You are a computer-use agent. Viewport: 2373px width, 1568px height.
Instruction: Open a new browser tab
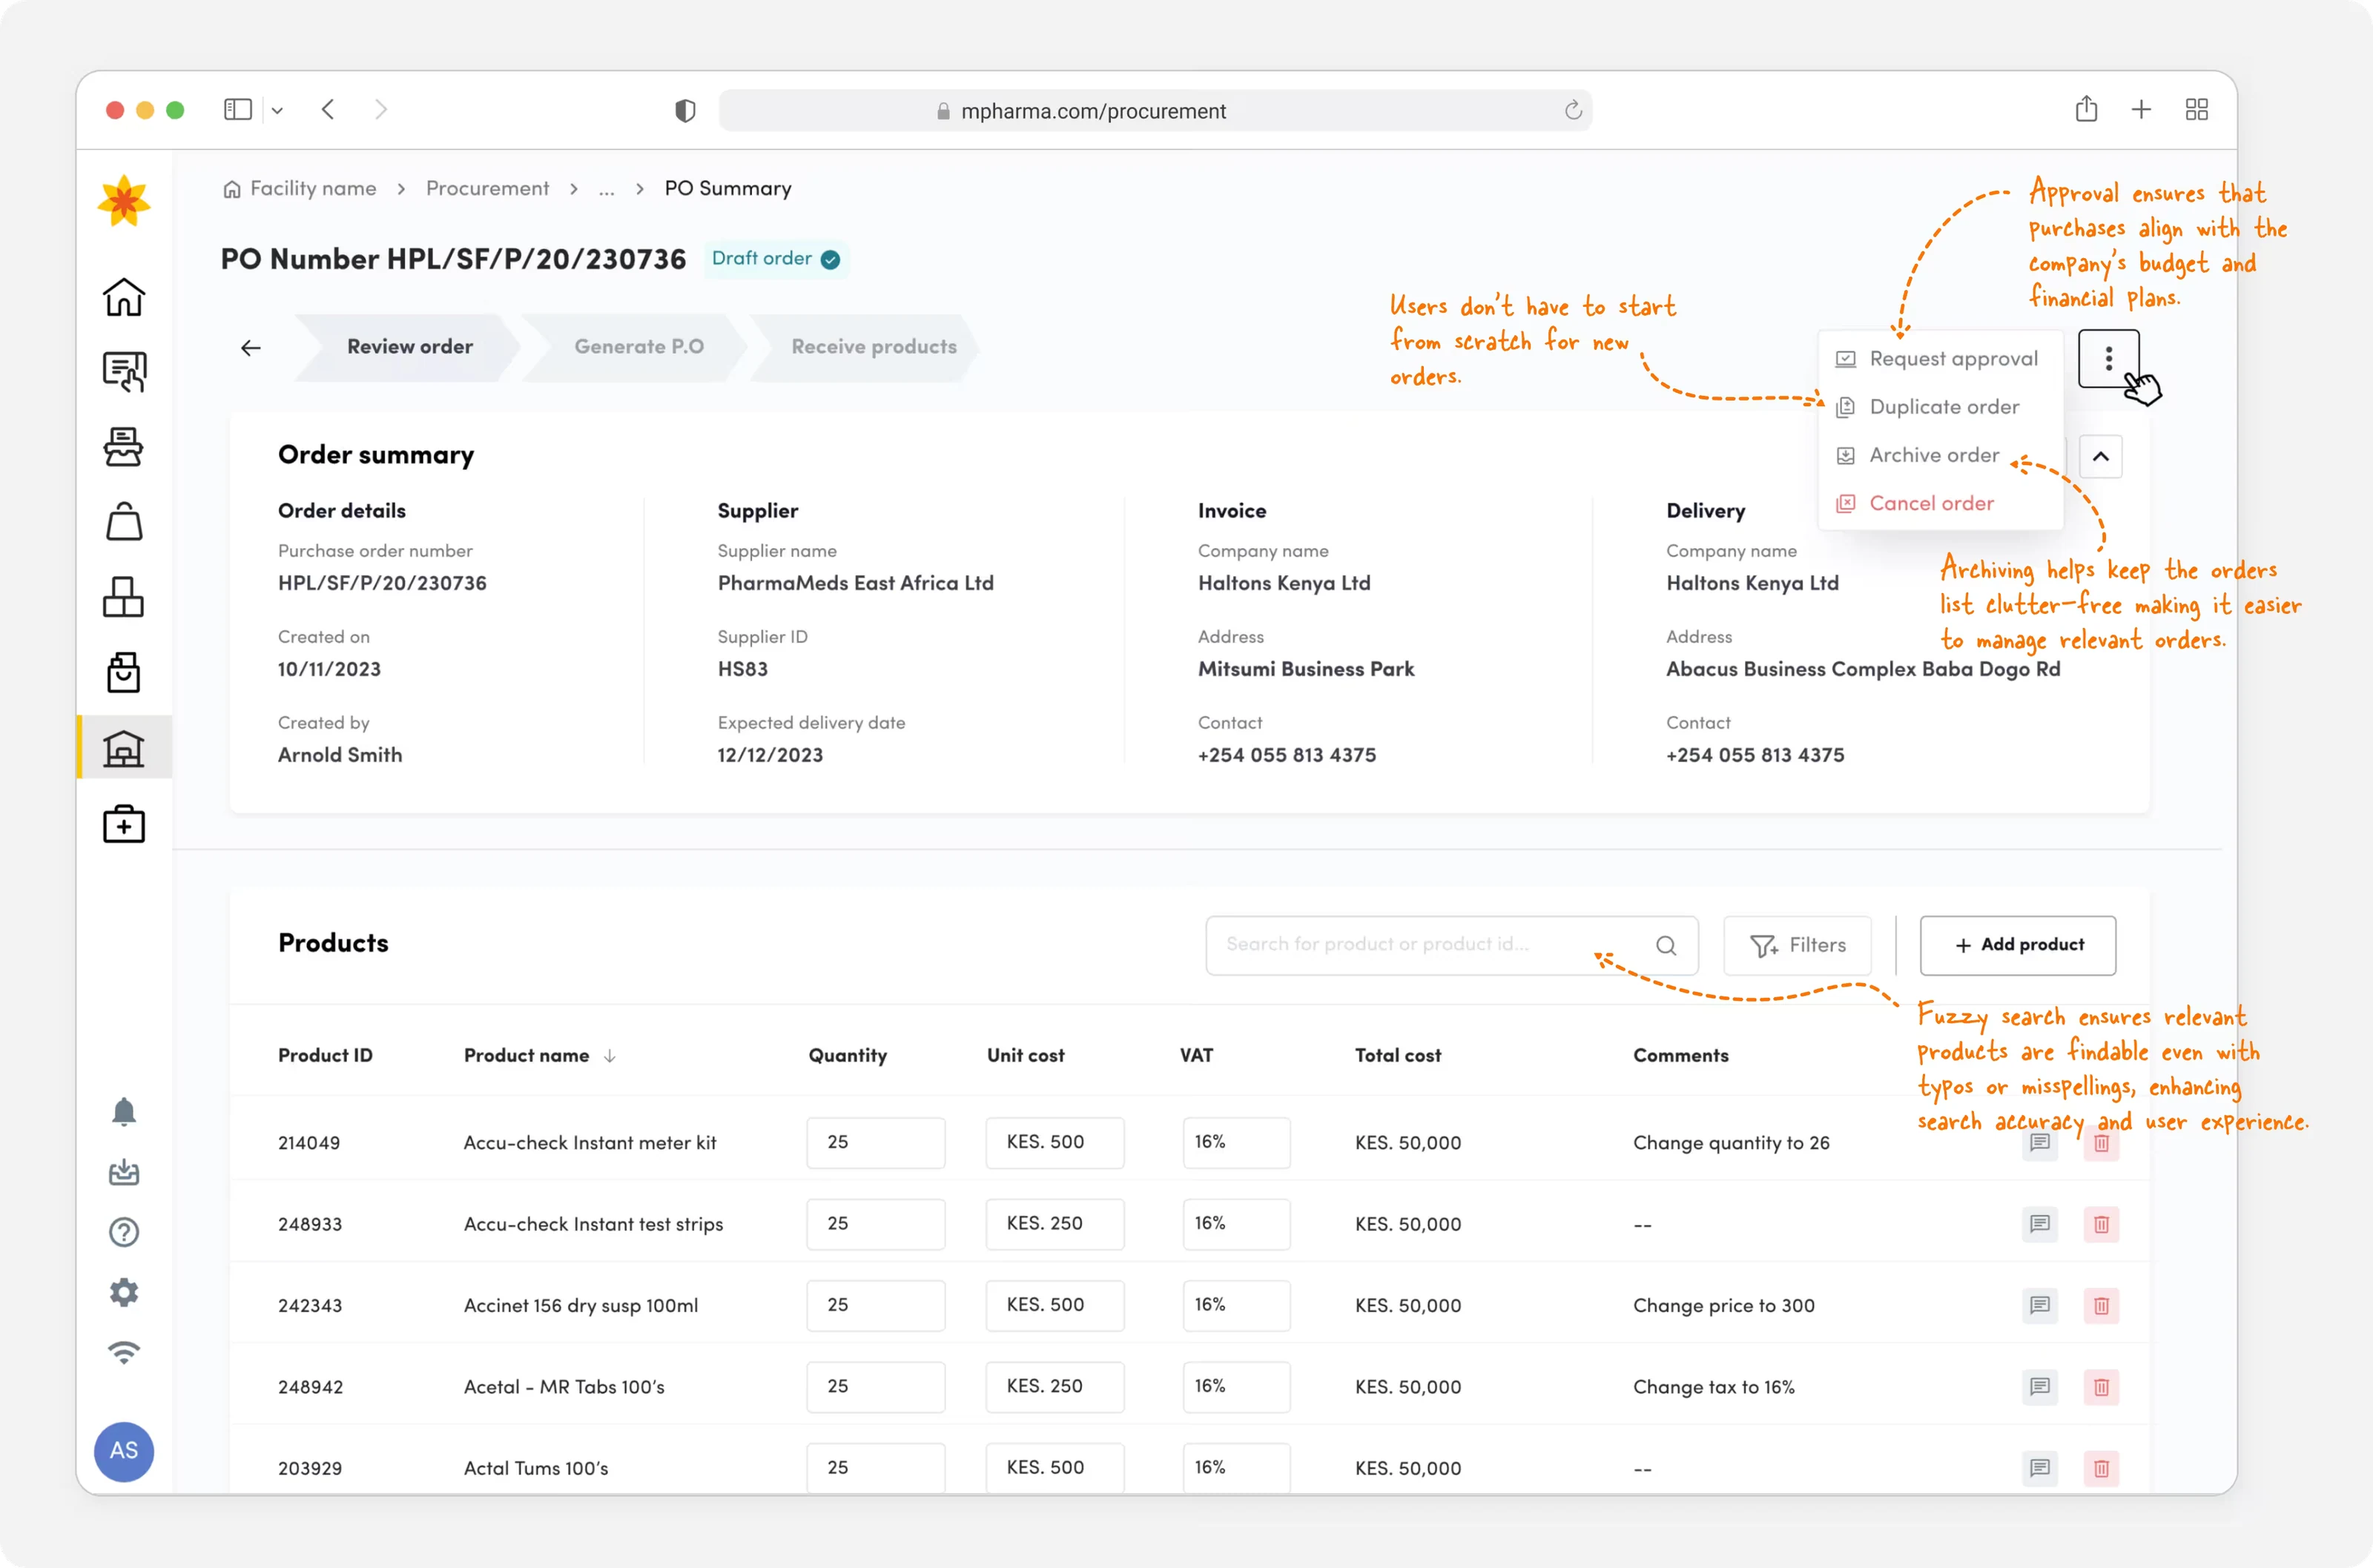click(2141, 110)
